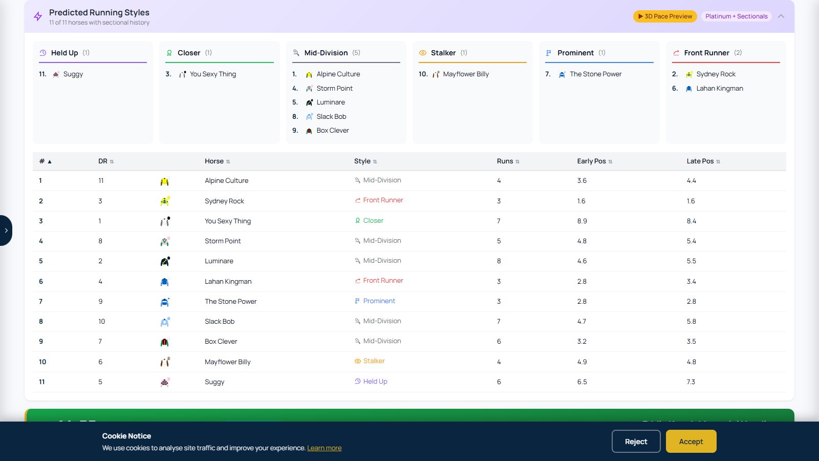Click Storm Point's silks icon in table

(165, 241)
